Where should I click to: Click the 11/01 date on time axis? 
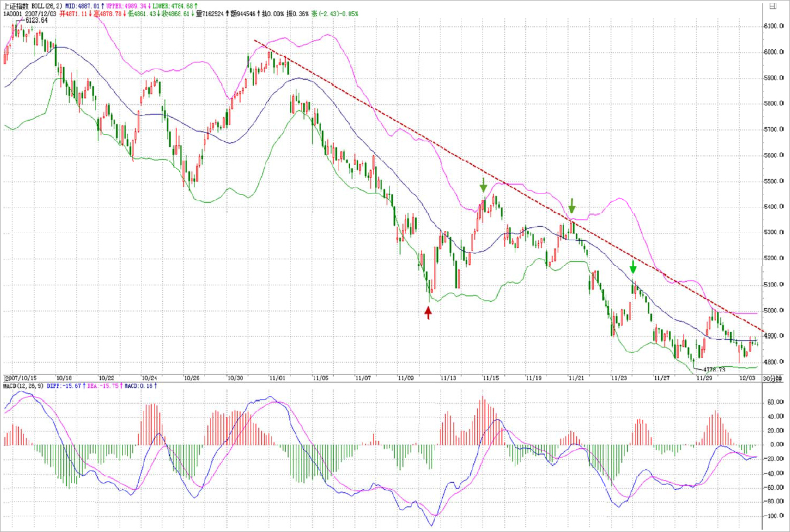276,378
